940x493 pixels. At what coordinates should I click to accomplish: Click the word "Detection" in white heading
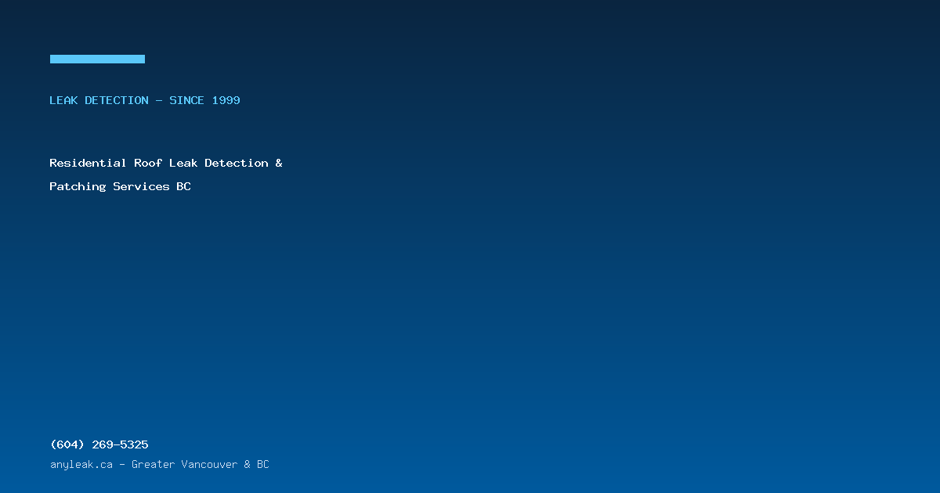[x=237, y=163]
